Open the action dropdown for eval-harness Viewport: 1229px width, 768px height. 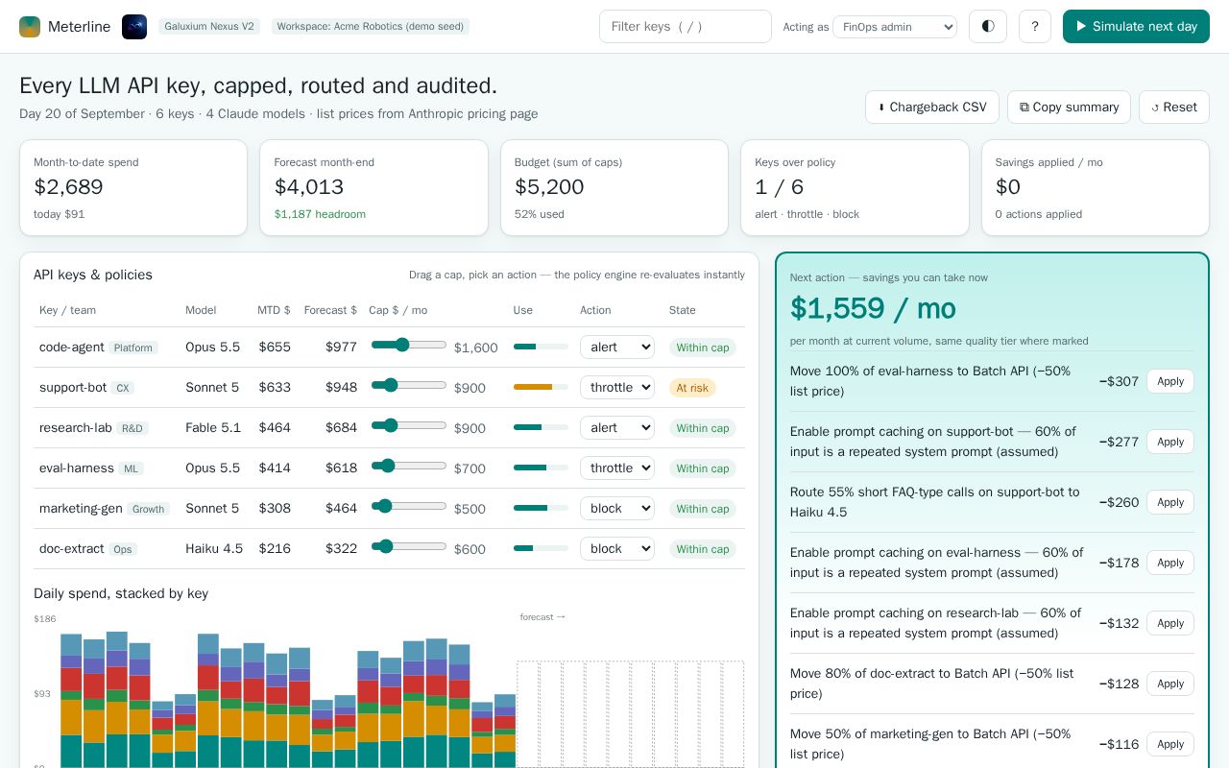[617, 468]
